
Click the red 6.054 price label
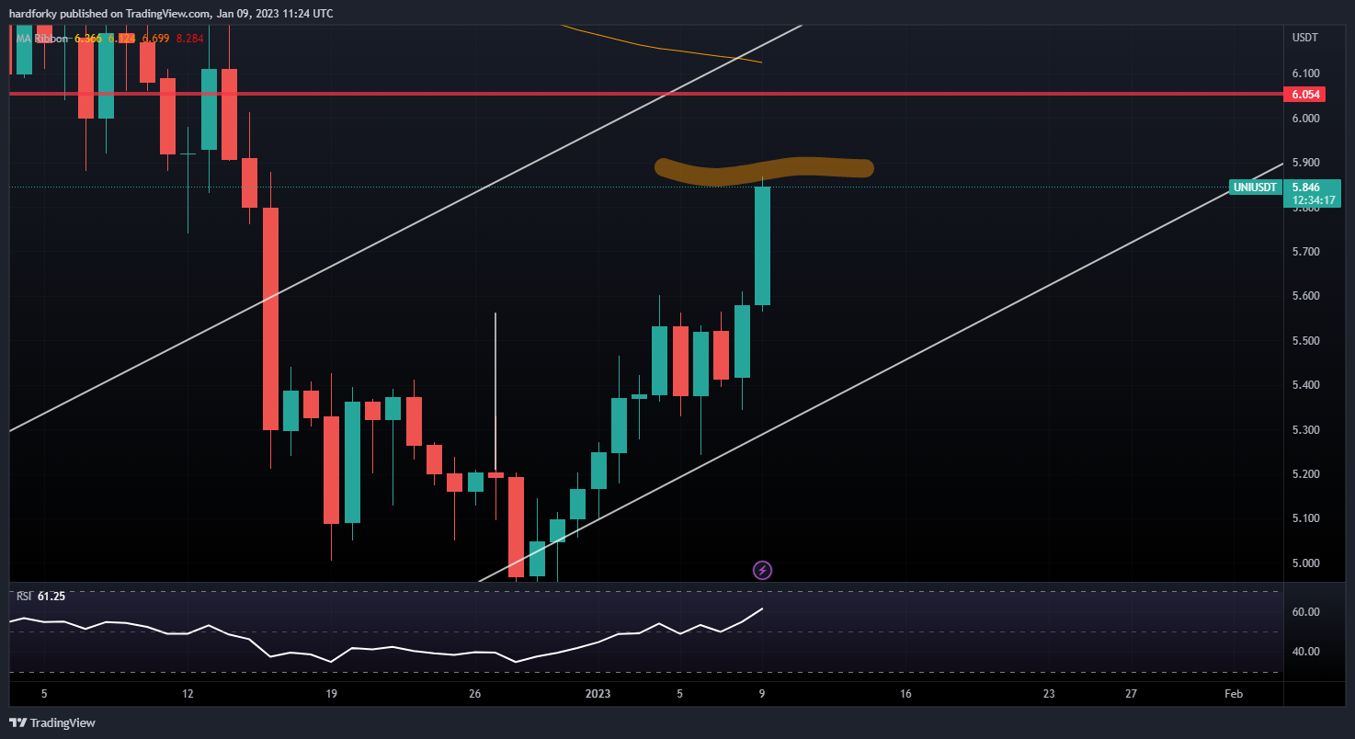click(x=1306, y=95)
